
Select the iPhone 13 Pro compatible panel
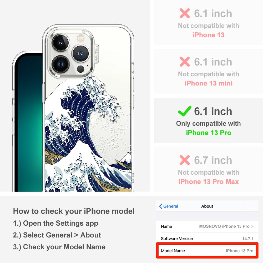click(x=209, y=121)
